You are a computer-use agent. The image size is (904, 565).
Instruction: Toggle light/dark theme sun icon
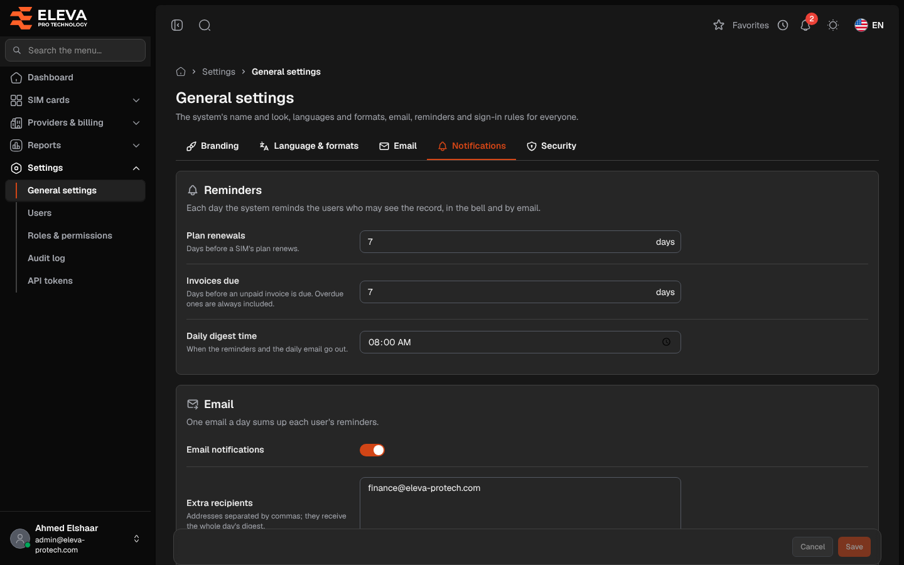[833, 25]
